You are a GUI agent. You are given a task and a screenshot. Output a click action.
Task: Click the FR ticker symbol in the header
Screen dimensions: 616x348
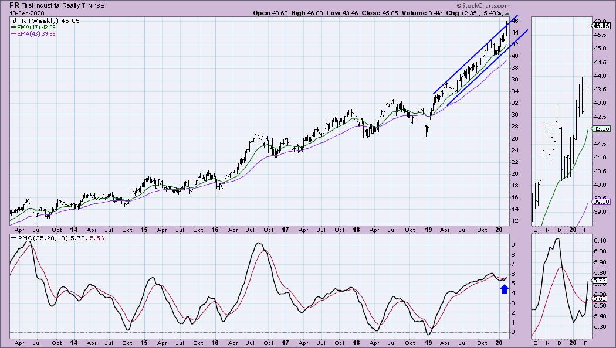click(15, 5)
